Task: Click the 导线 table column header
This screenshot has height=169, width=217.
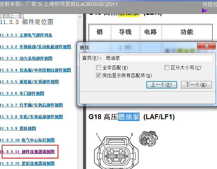Action: (125, 32)
